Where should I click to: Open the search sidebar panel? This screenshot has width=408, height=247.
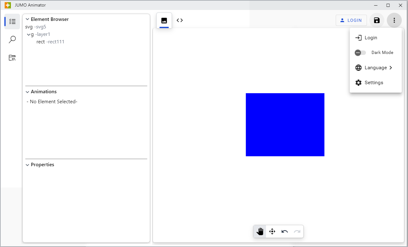[x=12, y=40]
